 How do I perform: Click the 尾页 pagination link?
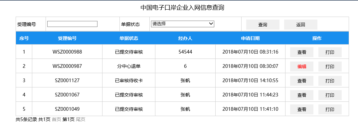[81, 119]
